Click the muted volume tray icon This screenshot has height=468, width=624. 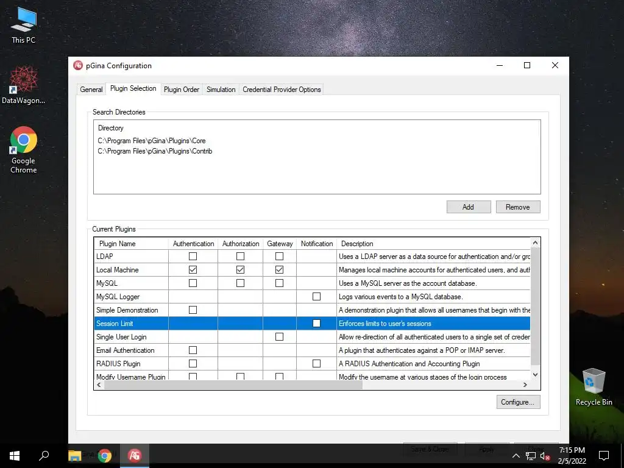545,456
